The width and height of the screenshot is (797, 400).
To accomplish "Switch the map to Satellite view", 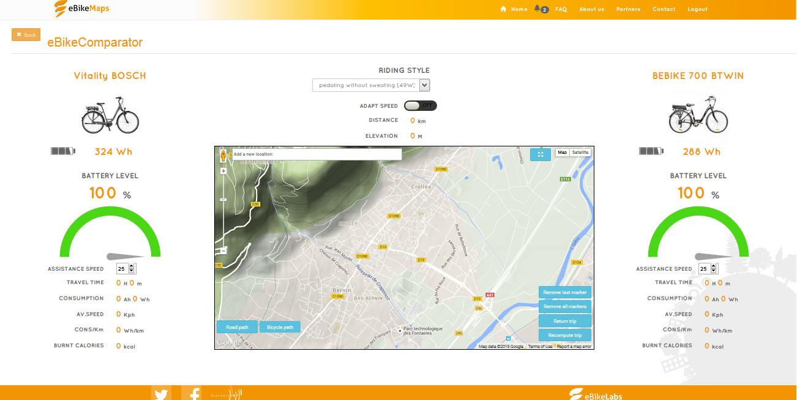I will pos(580,152).
